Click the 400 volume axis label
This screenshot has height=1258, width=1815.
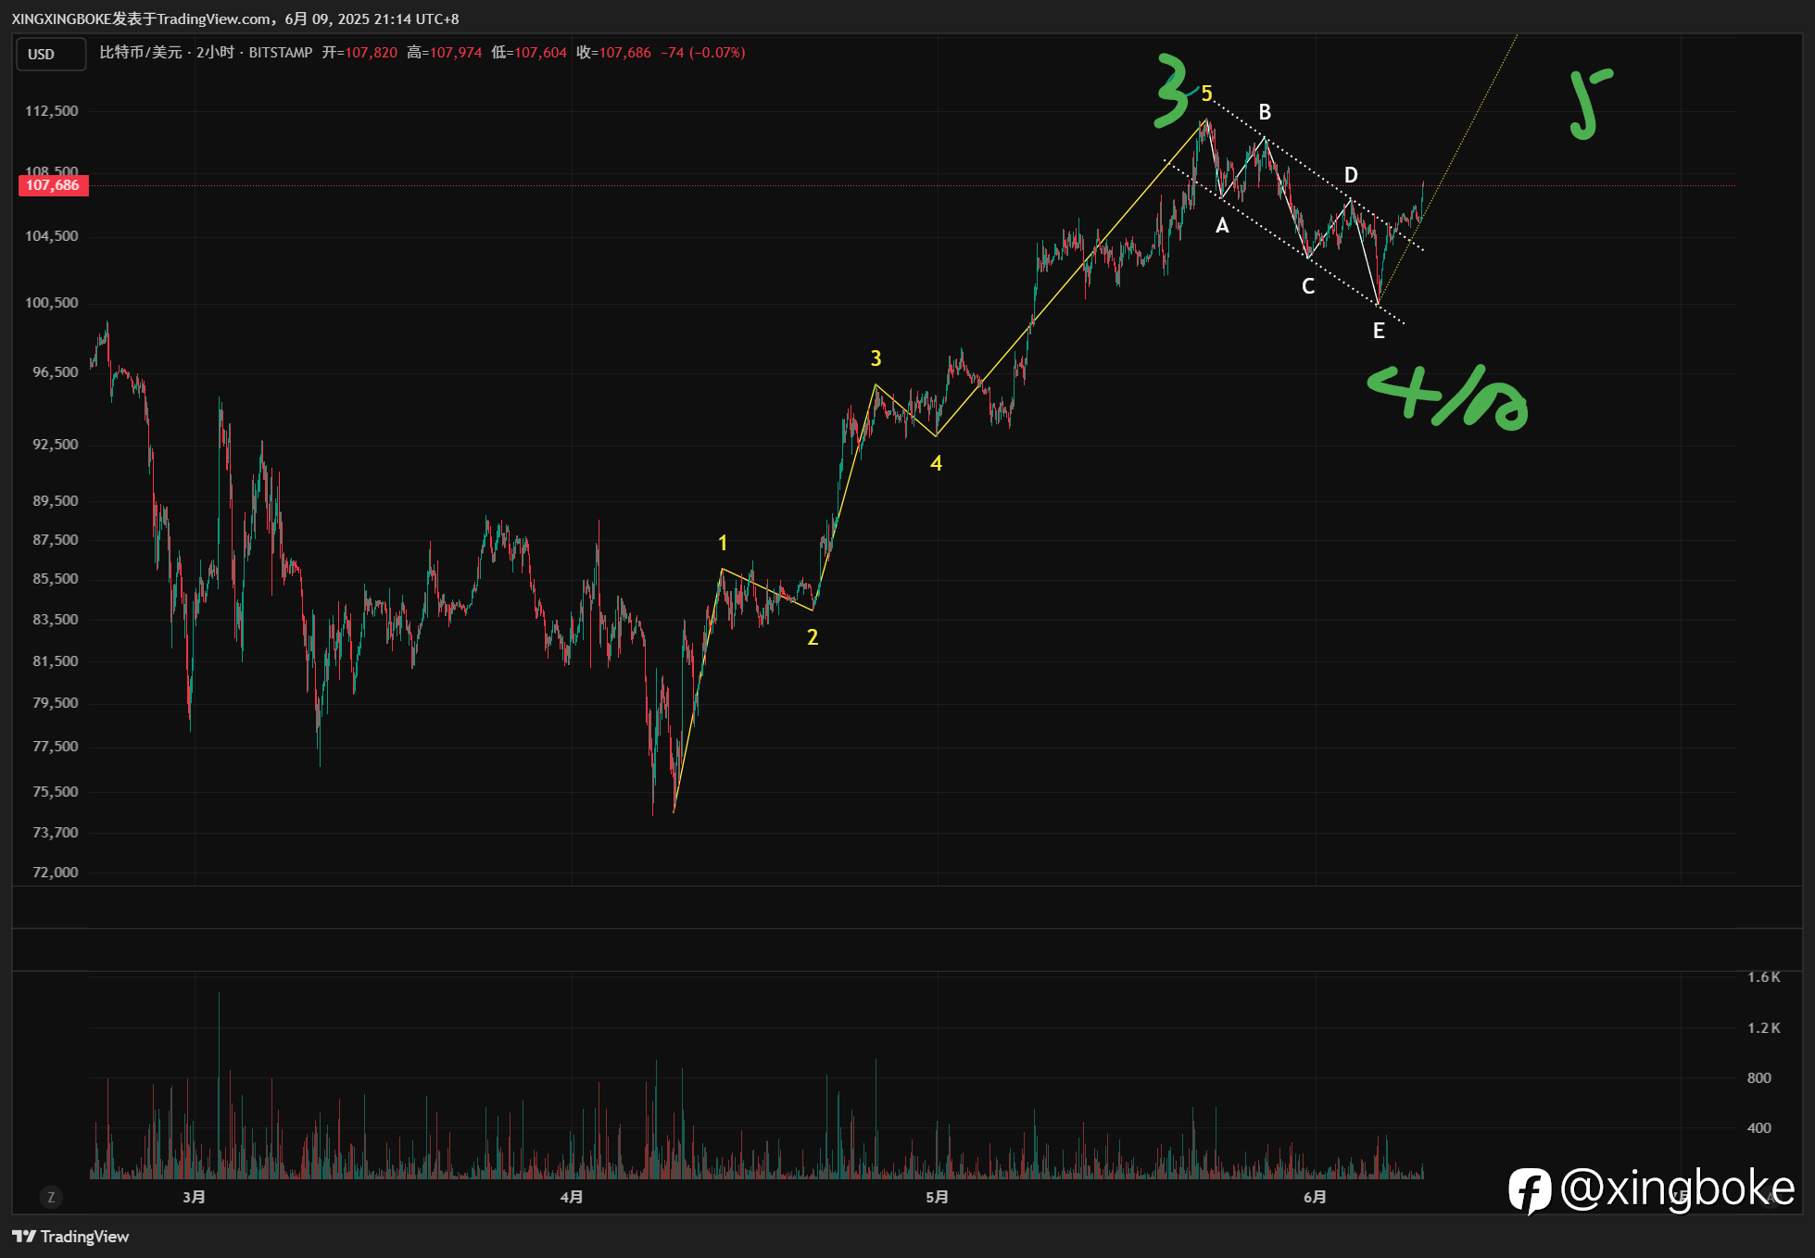pos(1759,1128)
